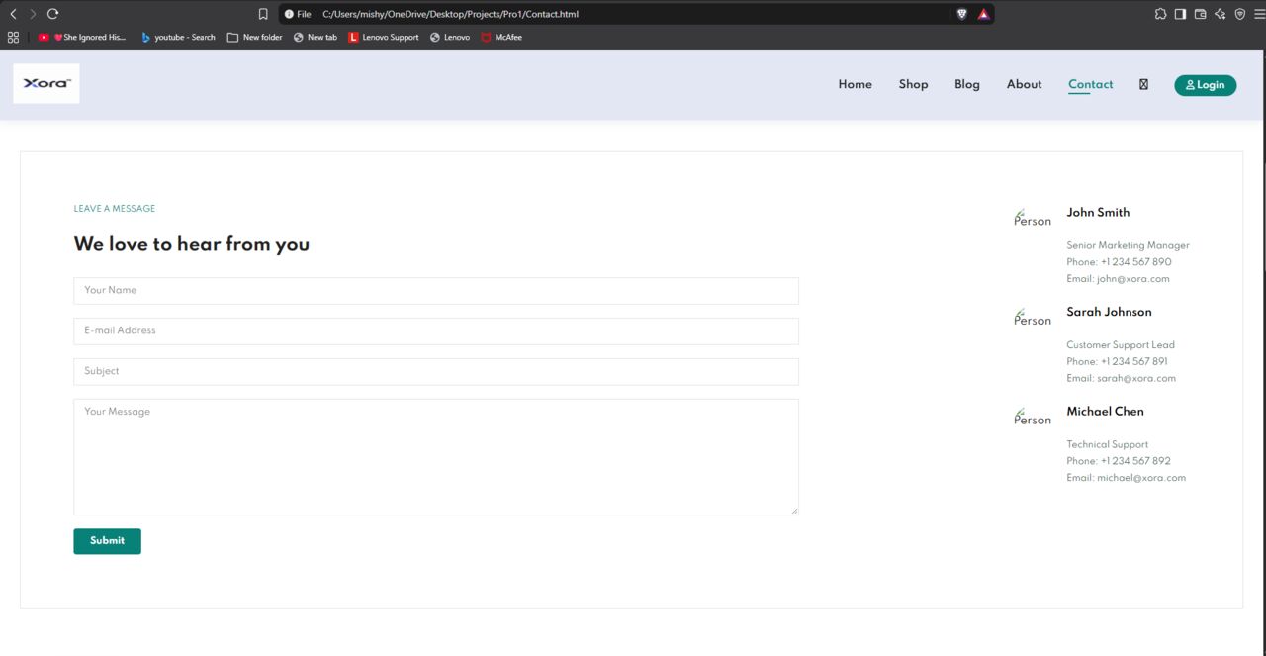The image size is (1266, 656).
Task: Select the Contact navigation link
Action: pyautogui.click(x=1090, y=84)
